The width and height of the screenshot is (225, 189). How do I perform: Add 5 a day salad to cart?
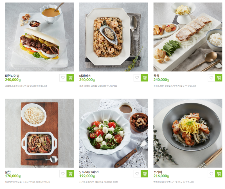(144, 174)
